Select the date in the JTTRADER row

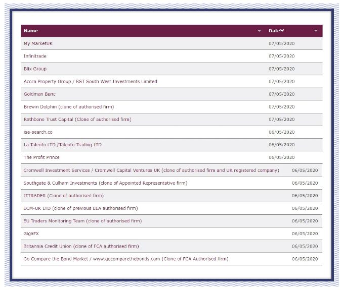(305, 196)
